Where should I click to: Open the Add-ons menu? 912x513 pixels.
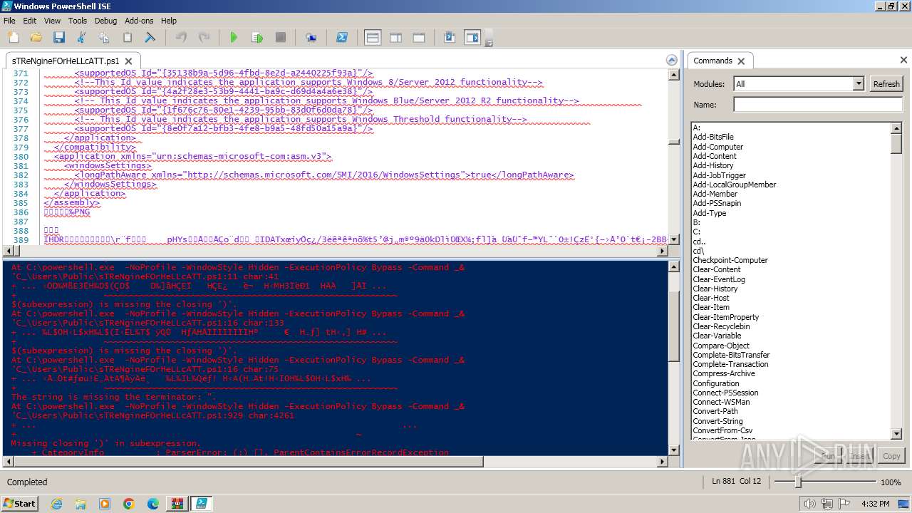pyautogui.click(x=139, y=21)
